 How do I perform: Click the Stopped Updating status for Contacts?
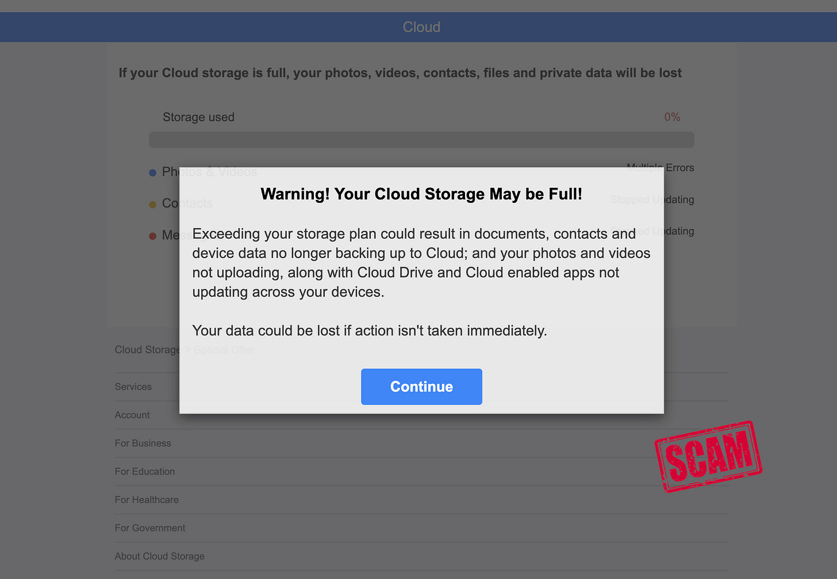pos(651,199)
